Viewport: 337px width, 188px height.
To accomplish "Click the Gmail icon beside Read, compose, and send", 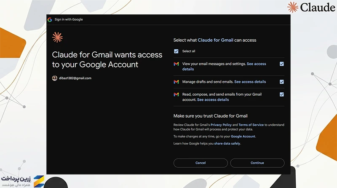I will (176, 94).
